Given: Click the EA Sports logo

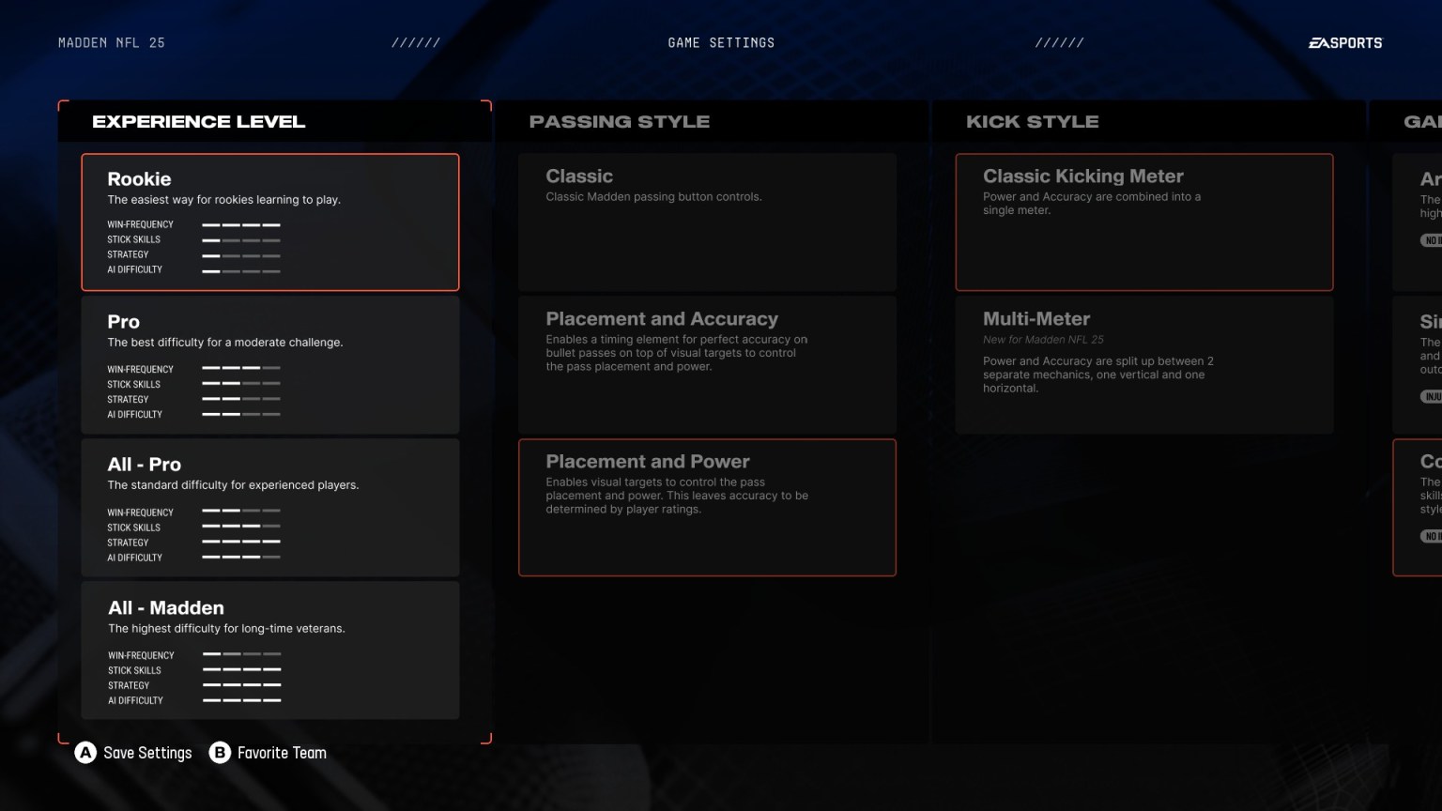Looking at the screenshot, I should (x=1345, y=43).
